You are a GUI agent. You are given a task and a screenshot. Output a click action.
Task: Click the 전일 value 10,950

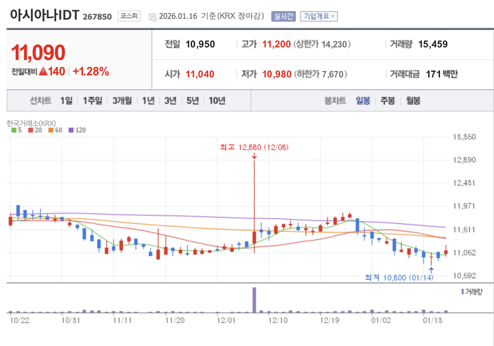(x=200, y=44)
